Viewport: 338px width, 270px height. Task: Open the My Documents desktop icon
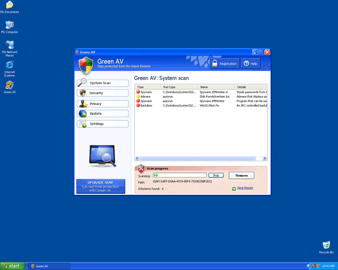tap(9, 6)
